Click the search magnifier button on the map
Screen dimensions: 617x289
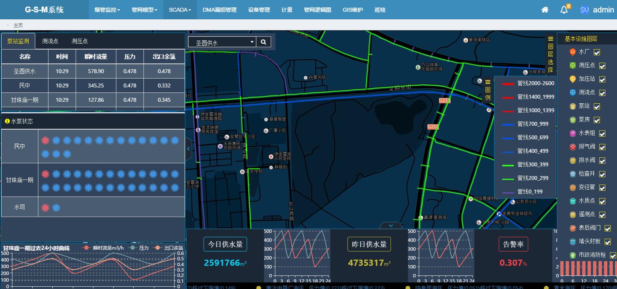click(263, 42)
